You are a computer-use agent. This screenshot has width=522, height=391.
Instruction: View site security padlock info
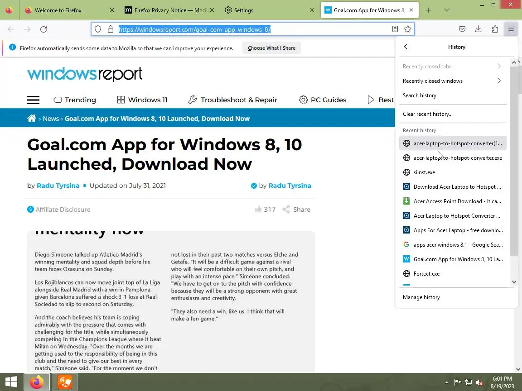pyautogui.click(x=111, y=29)
